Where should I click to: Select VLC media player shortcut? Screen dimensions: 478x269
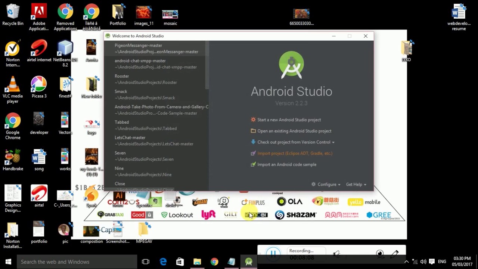click(13, 90)
